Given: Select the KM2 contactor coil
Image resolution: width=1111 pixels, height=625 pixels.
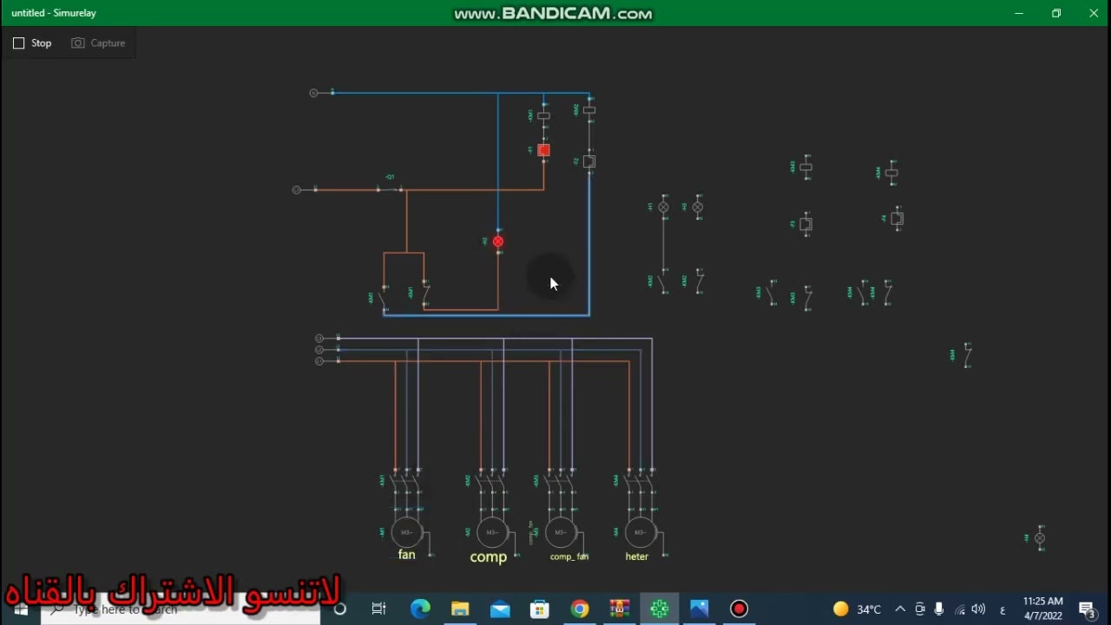Looking at the screenshot, I should tap(589, 110).
